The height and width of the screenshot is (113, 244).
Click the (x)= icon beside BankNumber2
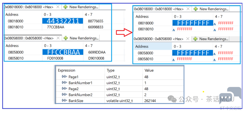pos(64,94)
